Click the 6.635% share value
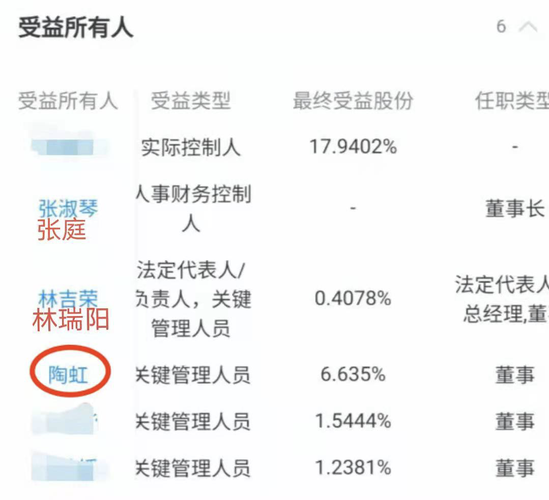Image resolution: width=549 pixels, height=500 pixels. coord(353,374)
